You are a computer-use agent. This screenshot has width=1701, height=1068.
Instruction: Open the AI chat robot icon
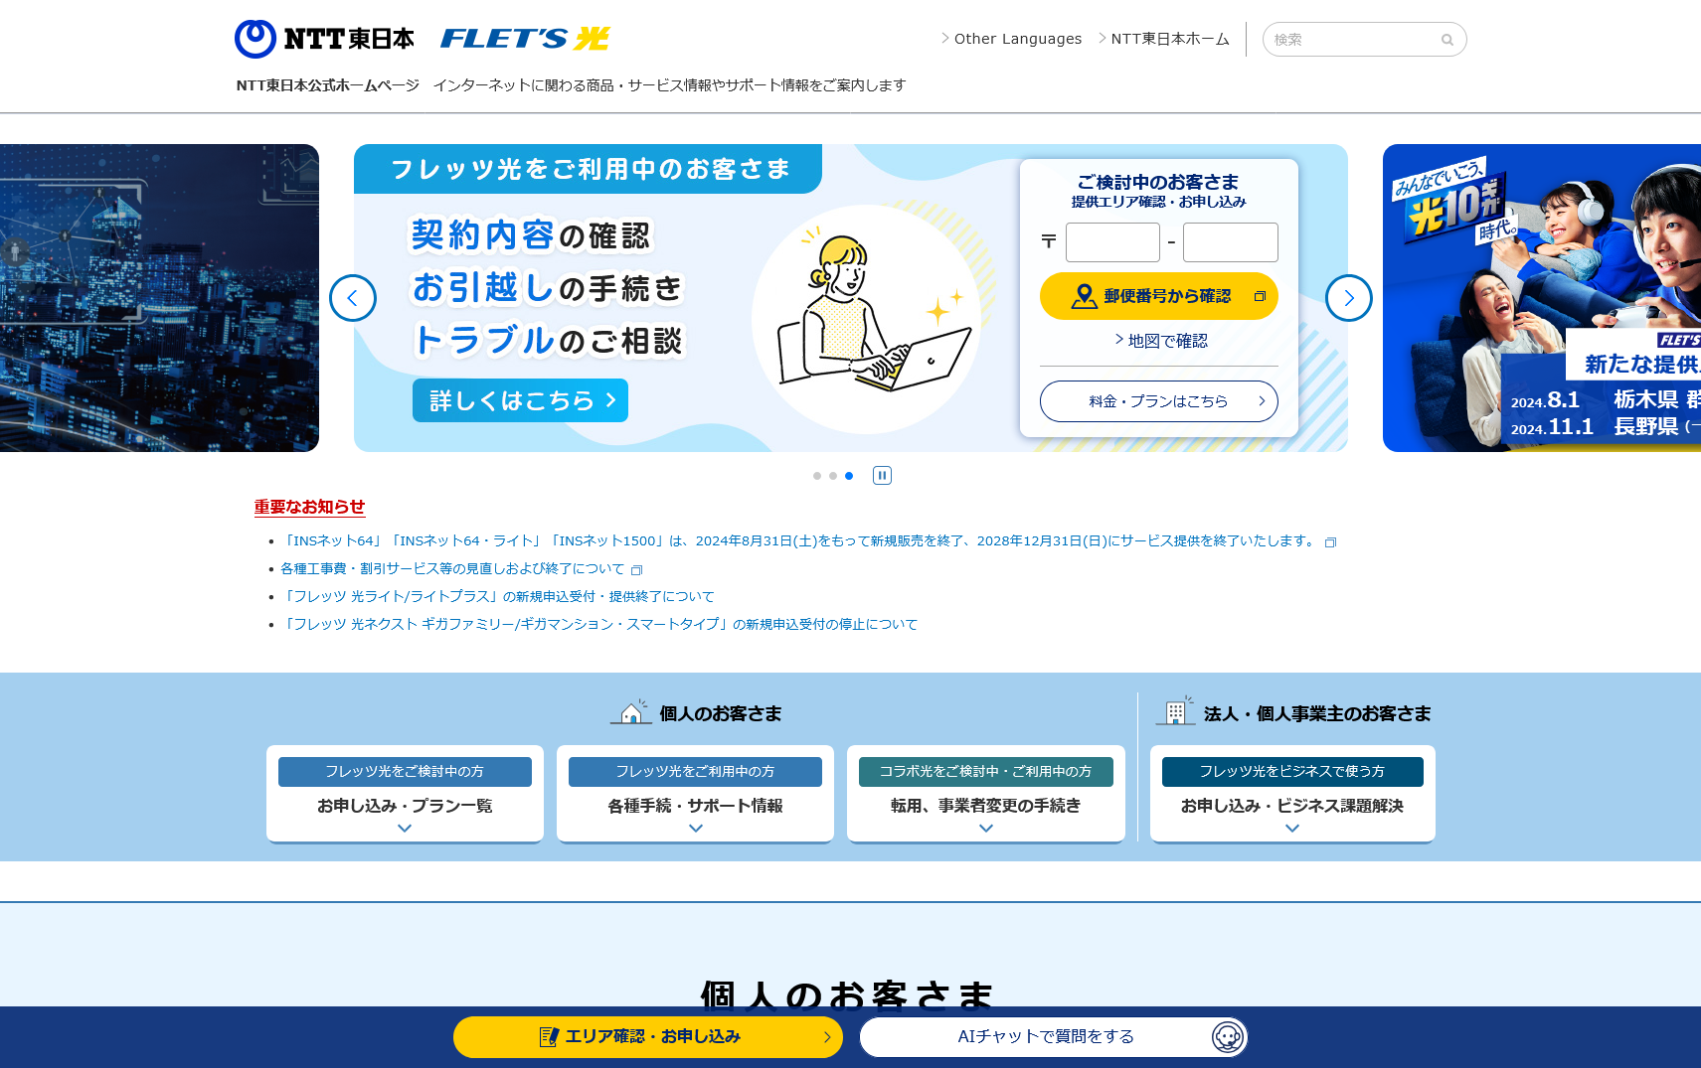click(x=1230, y=1036)
